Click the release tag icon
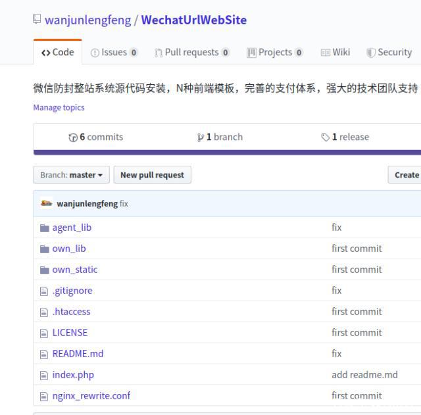Viewport: 421px width, 415px height. point(326,137)
